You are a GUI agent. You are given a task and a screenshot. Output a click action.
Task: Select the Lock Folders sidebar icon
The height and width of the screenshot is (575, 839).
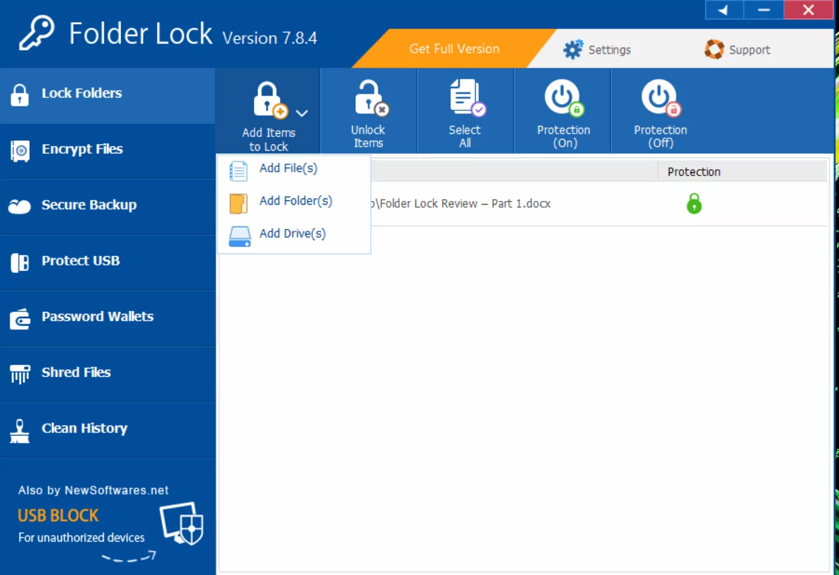(19, 94)
